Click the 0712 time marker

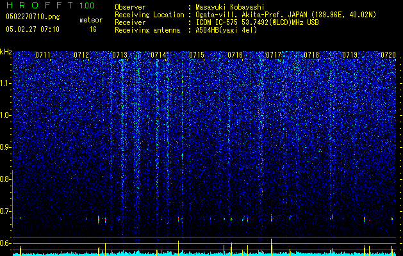pyautogui.click(x=81, y=55)
